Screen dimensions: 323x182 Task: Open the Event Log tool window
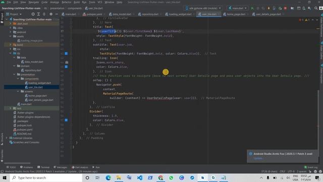(x=311, y=167)
